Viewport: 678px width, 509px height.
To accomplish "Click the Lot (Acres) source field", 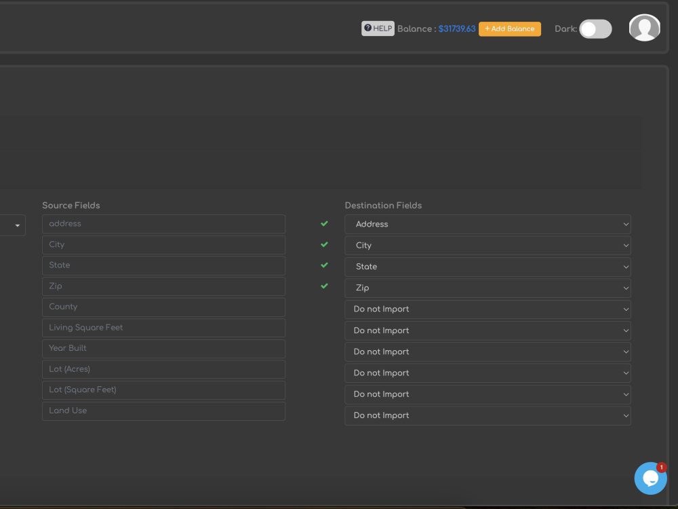I will [163, 369].
